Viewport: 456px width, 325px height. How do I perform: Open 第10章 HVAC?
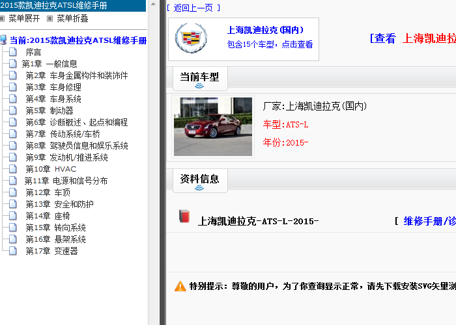[51, 169]
